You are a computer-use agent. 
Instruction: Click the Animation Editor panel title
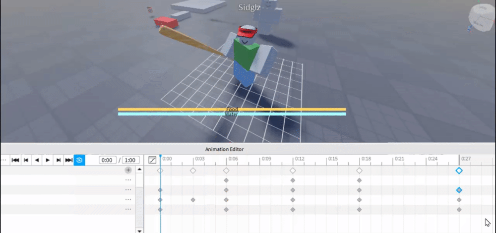point(225,149)
